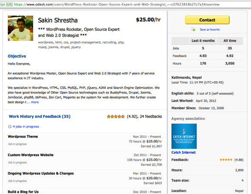Click the Objective section heading

(x=17, y=56)
